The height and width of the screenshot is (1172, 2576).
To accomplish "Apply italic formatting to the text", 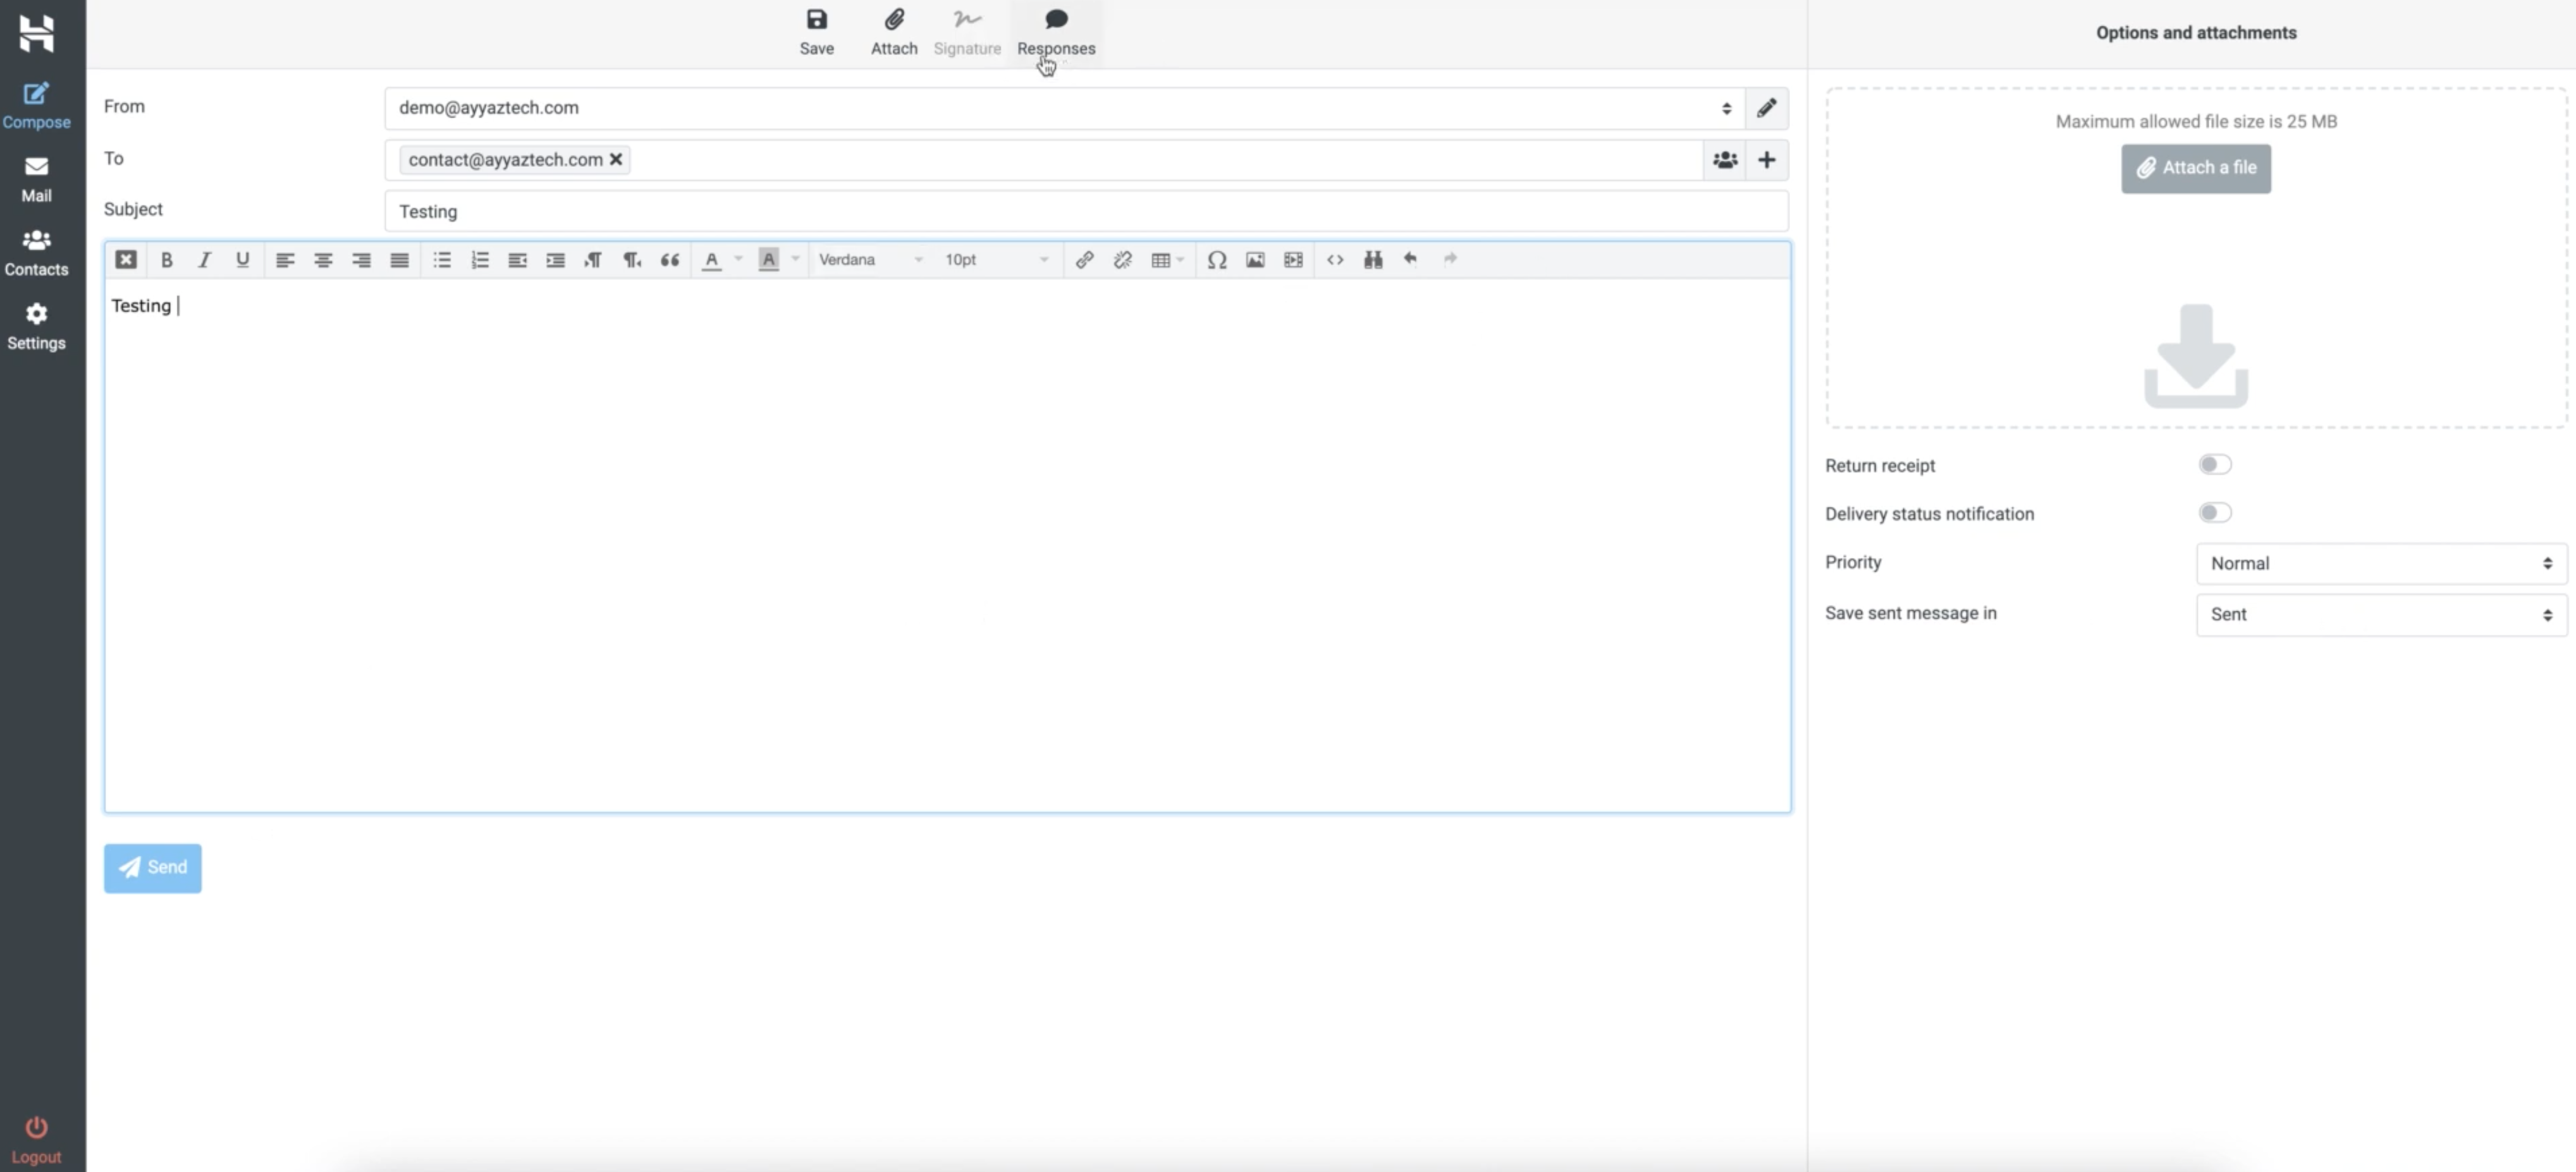I will (204, 260).
